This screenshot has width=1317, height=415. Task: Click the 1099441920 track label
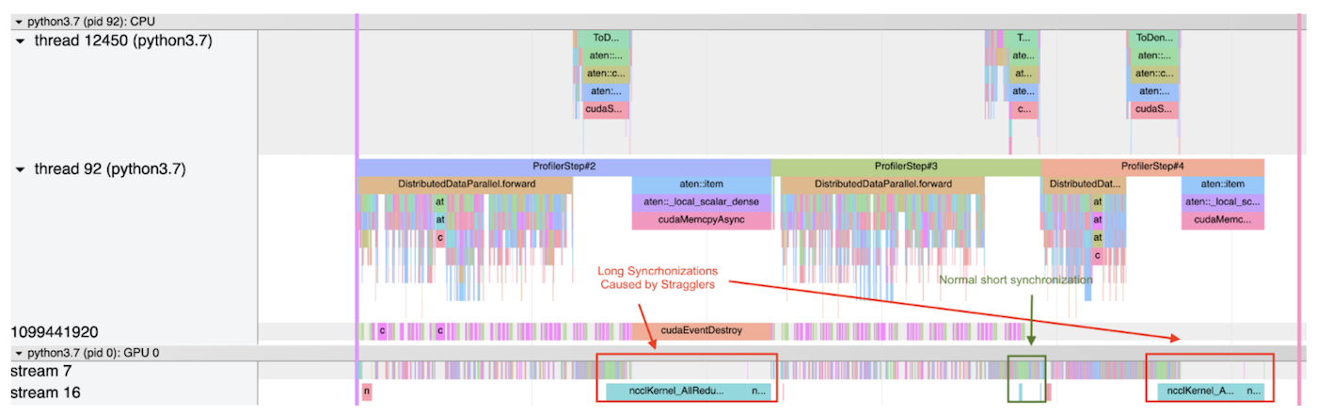coord(55,332)
